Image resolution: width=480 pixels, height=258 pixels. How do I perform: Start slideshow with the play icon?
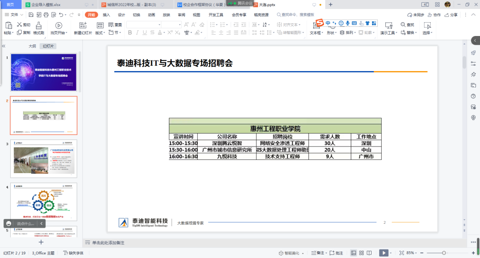pyautogui.click(x=383, y=252)
